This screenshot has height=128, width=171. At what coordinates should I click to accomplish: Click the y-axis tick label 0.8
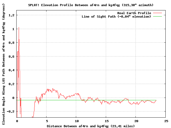point(11,43)
